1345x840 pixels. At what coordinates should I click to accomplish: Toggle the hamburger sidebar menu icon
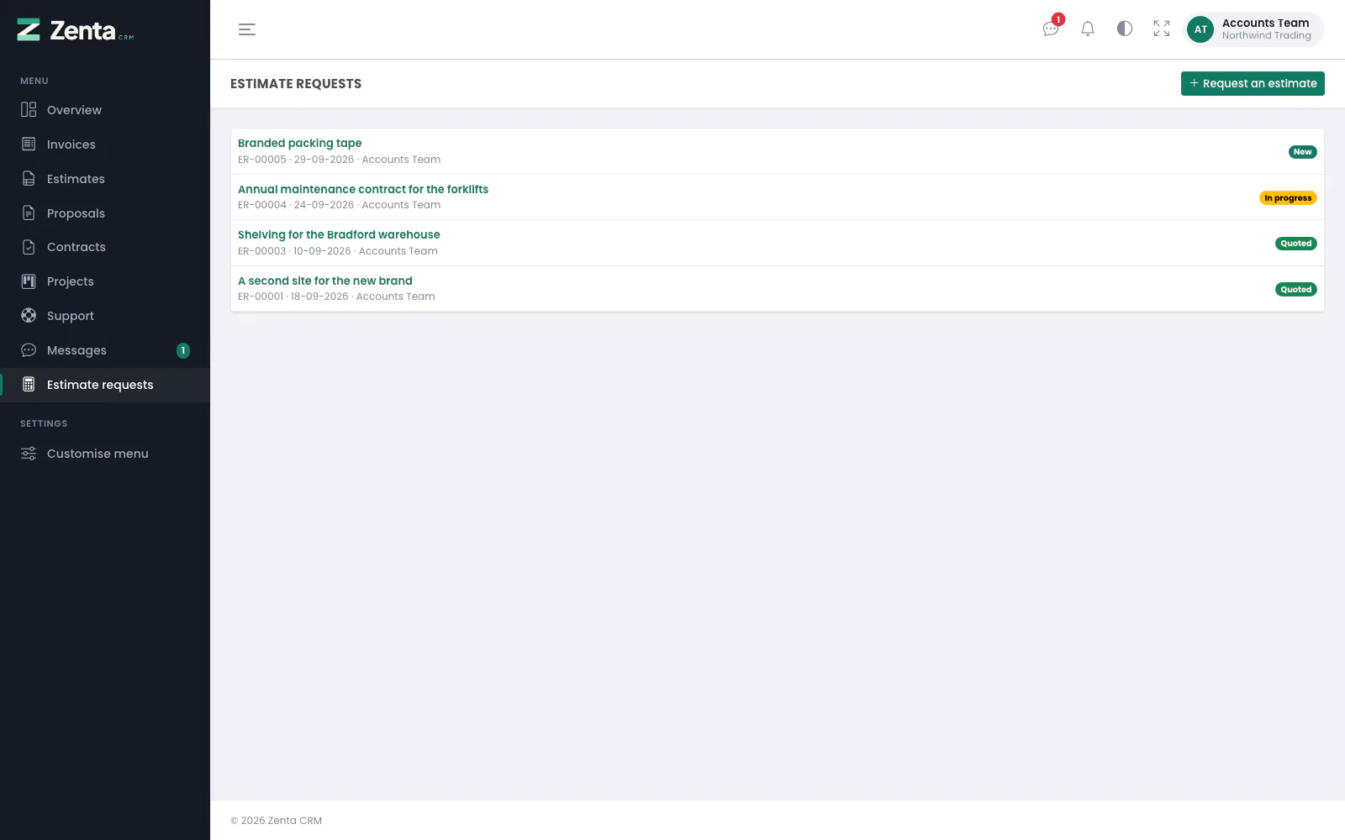point(247,29)
